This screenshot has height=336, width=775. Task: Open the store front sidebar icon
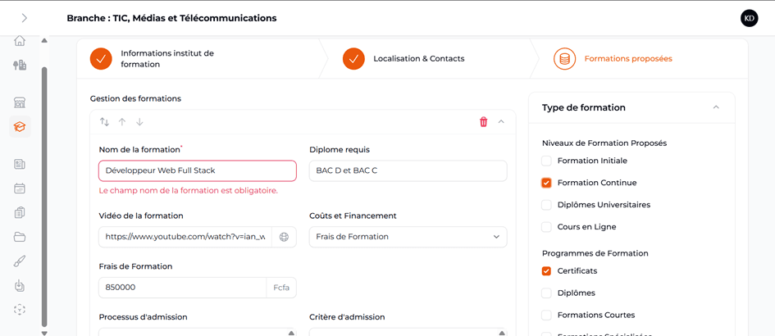tap(20, 102)
